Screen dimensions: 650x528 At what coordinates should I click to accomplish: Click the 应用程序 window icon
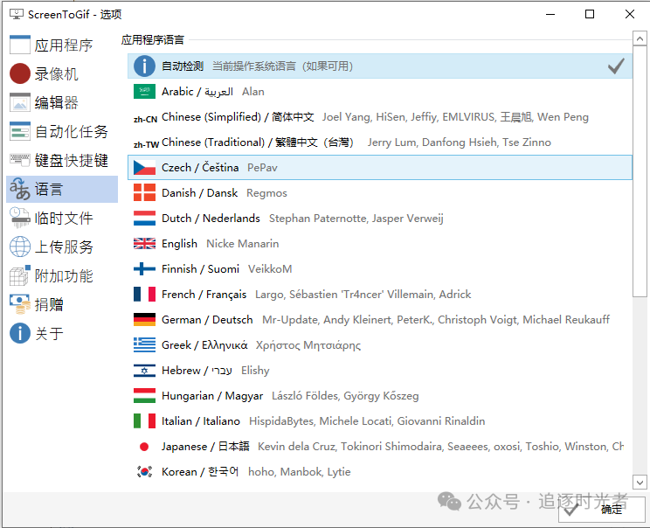pyautogui.click(x=20, y=45)
